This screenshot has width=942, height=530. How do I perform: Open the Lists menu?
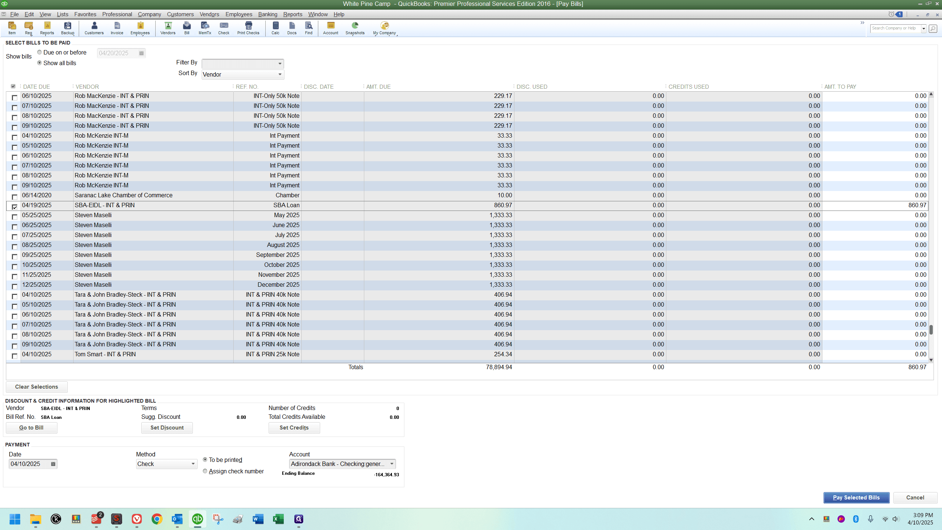[x=63, y=14]
